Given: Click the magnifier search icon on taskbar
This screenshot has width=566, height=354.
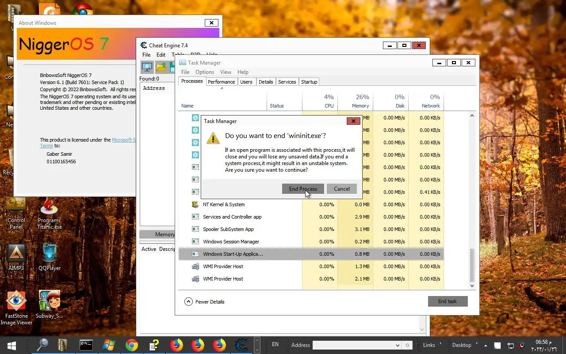Looking at the screenshot, I should click(x=42, y=345).
